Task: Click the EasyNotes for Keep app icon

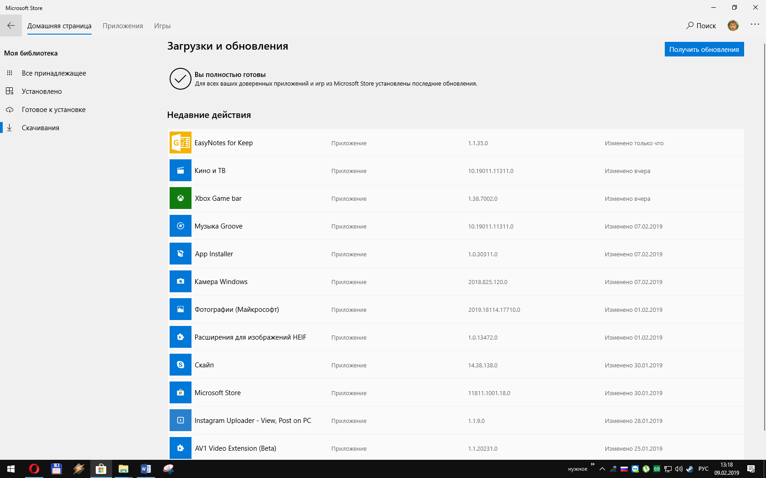Action: [x=181, y=142]
